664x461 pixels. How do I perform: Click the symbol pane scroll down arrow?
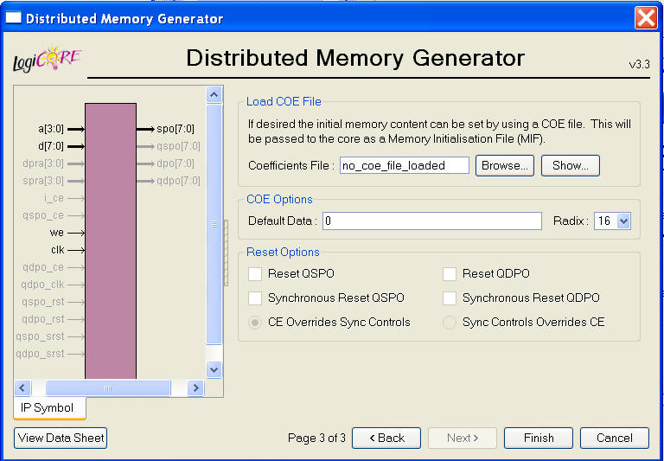[x=214, y=369]
